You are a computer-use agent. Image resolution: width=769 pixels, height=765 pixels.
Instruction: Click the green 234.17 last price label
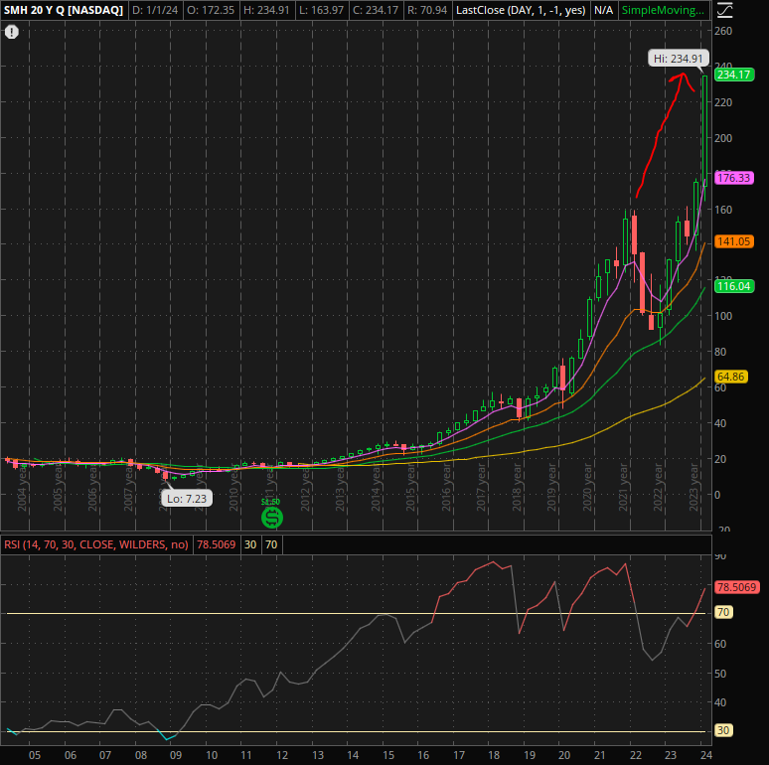pos(734,75)
